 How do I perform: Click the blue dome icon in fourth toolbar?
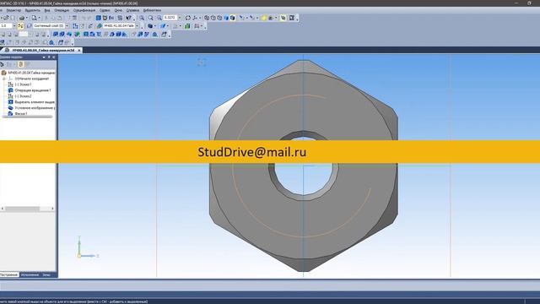pos(51,42)
